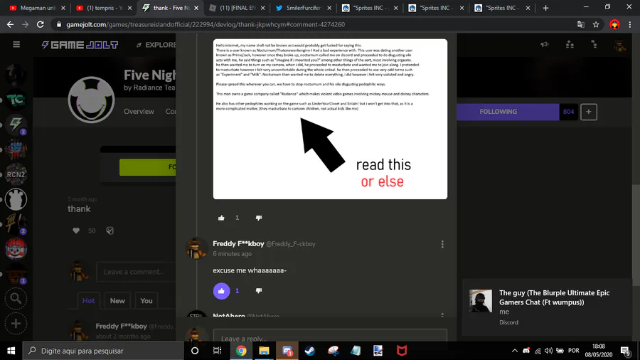Click the game's Mickey avatar thumbnail
The height and width of the screenshot is (360, 640).
92,100
